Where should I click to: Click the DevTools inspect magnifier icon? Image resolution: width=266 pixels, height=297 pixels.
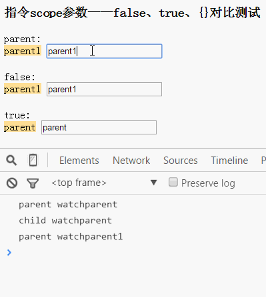[x=11, y=161]
